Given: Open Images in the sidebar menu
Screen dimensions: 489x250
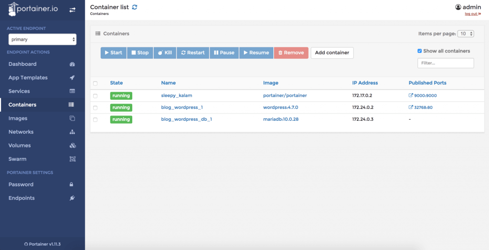Looking at the screenshot, I should click(x=18, y=118).
